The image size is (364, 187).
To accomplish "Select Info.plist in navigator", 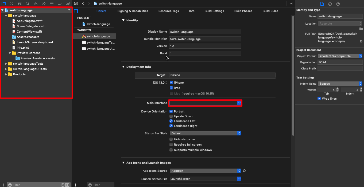I will pyautogui.click(x=23, y=48).
